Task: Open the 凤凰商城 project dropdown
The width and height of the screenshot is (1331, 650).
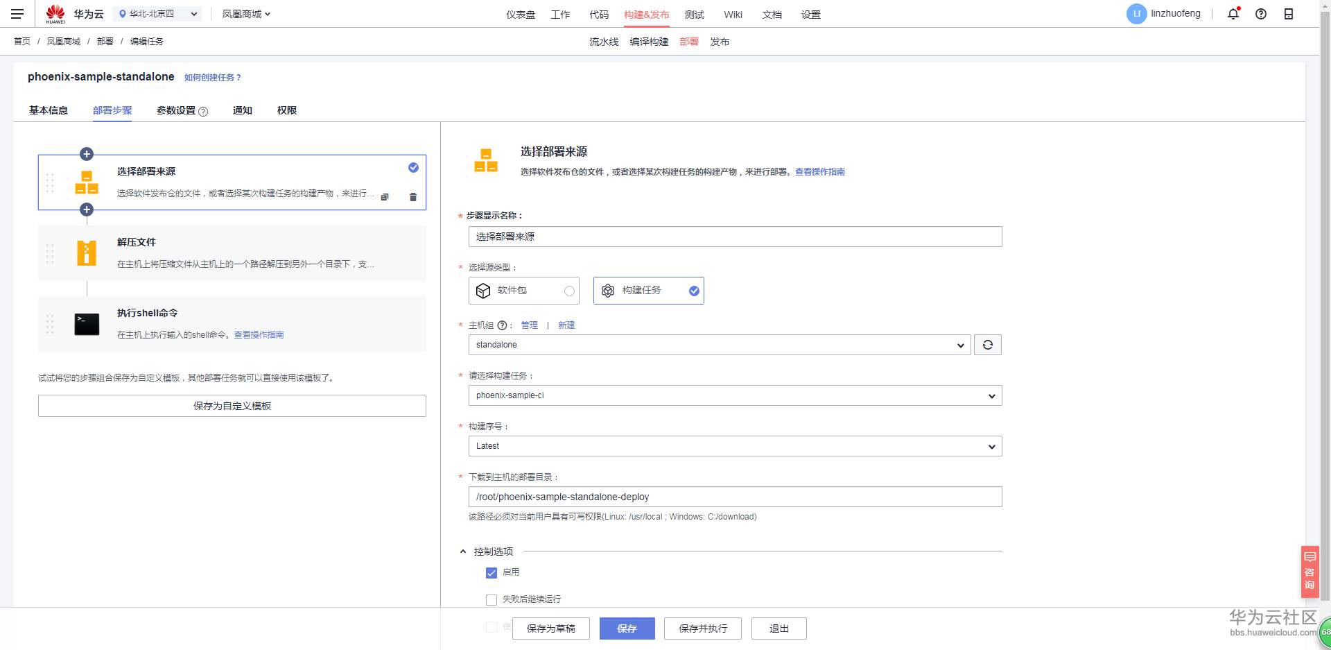Action: click(246, 14)
